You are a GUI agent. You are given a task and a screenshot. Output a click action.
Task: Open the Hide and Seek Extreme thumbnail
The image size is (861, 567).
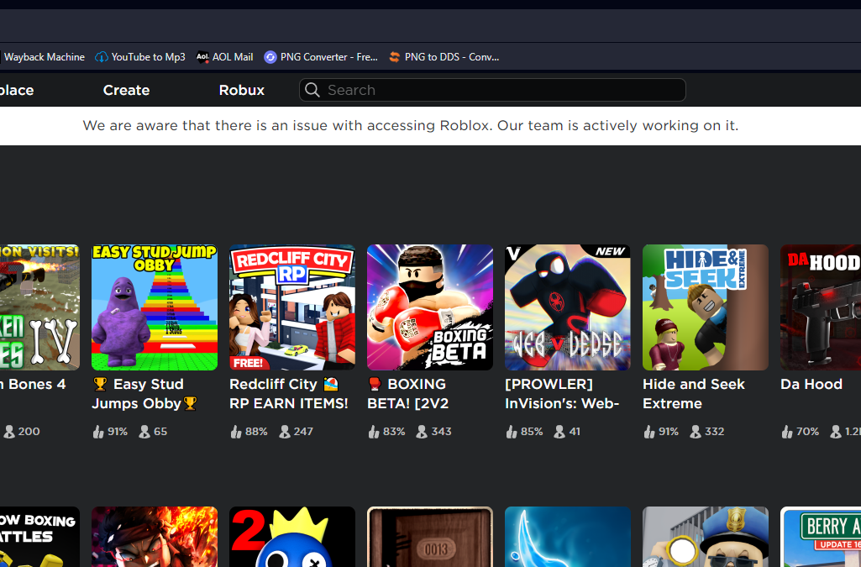tap(706, 307)
